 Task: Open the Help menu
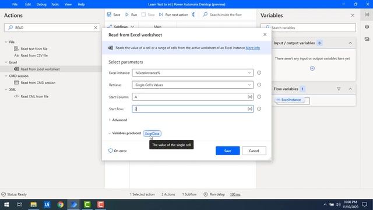point(81,4)
